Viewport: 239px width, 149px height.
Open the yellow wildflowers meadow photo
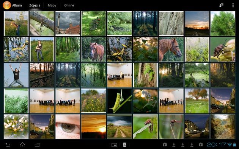point(94,101)
